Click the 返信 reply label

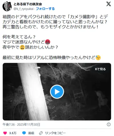point(31,133)
